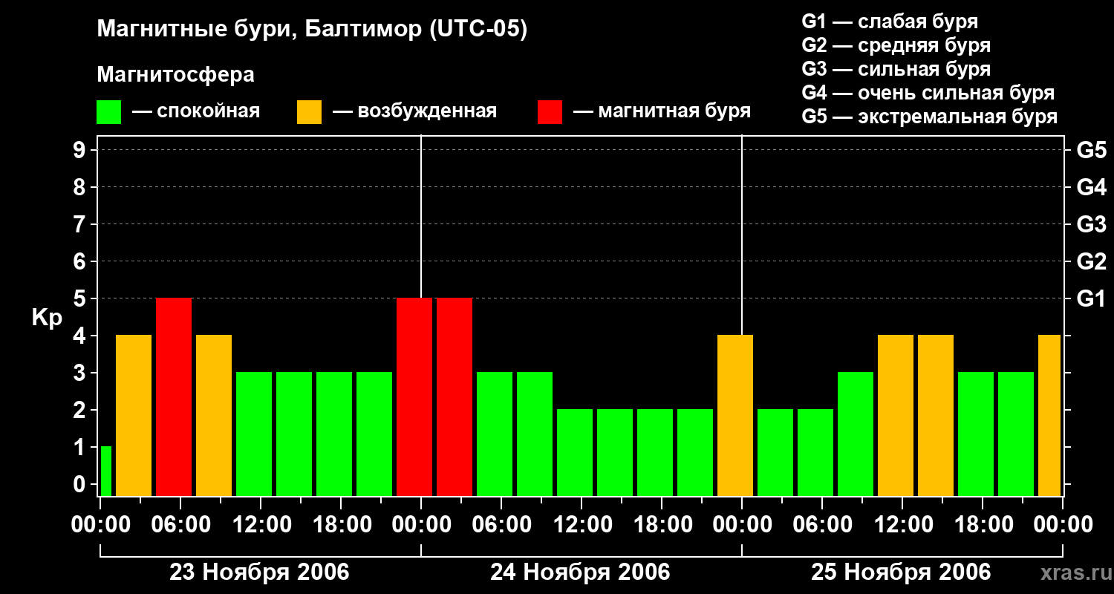1114x594 pixels.
Task: Click the red 'магнитная буря' legend swatch
Action: point(550,112)
